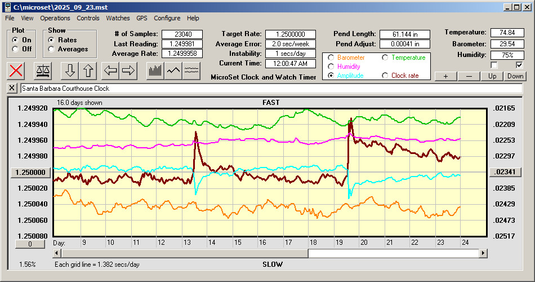
Task: Open the Configure menu
Action: [x=167, y=18]
